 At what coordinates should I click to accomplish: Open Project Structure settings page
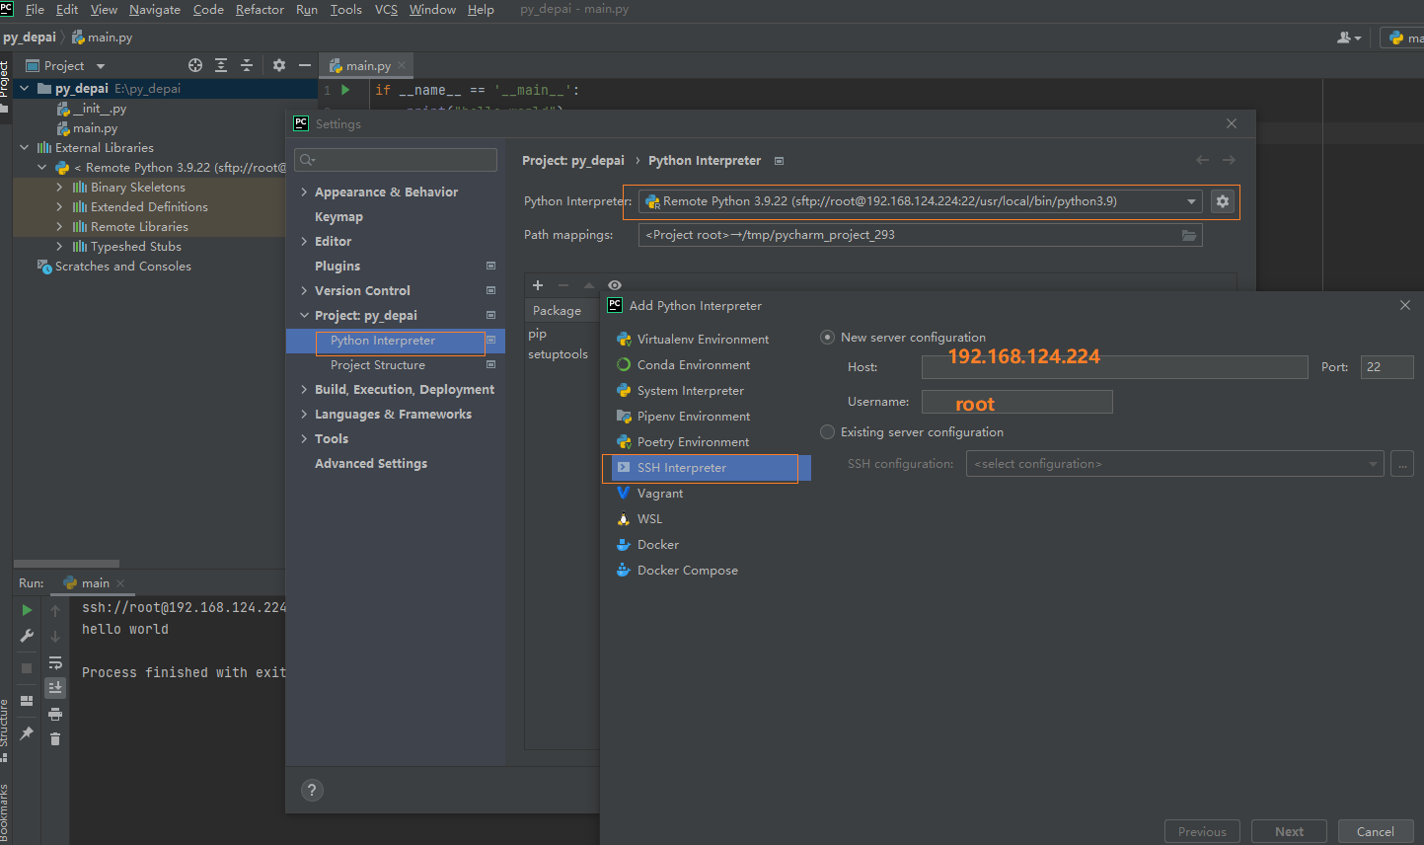click(378, 365)
